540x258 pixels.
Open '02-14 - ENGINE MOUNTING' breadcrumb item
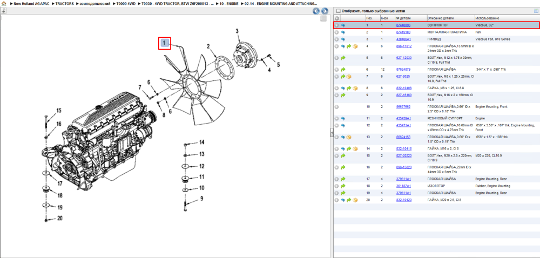coord(281,3)
